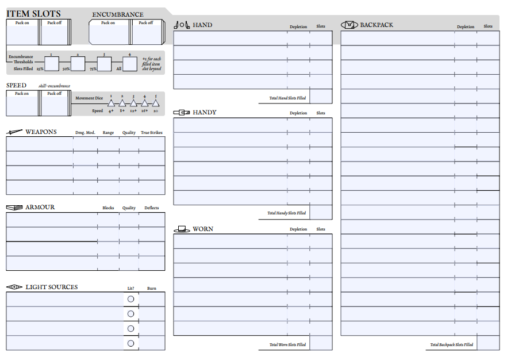Mark the first light source as Lit
This screenshot has height=357, width=507.
pos(130,299)
